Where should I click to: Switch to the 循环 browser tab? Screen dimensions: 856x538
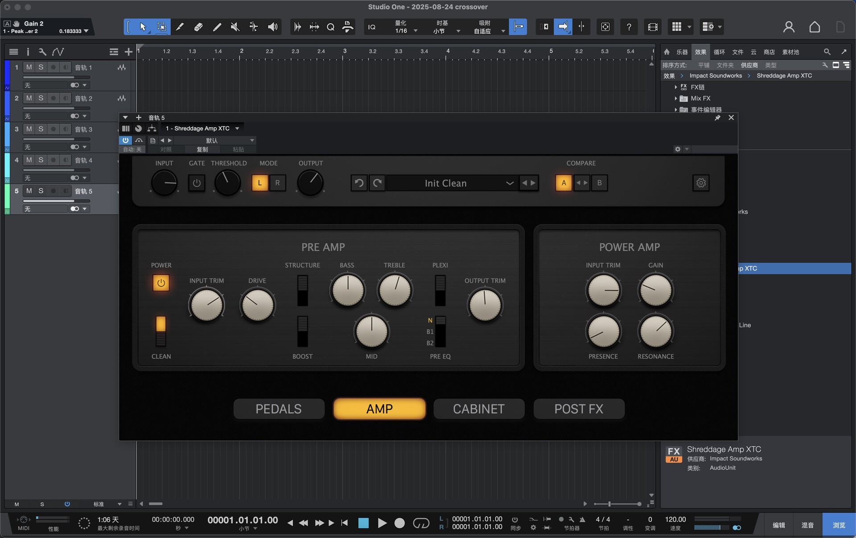pos(719,52)
